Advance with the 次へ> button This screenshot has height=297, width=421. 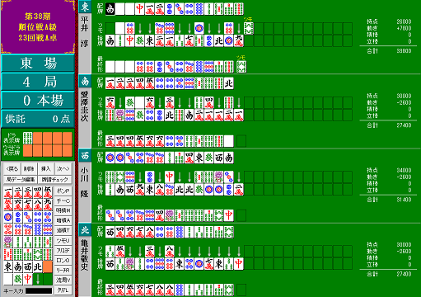[x=63, y=169]
